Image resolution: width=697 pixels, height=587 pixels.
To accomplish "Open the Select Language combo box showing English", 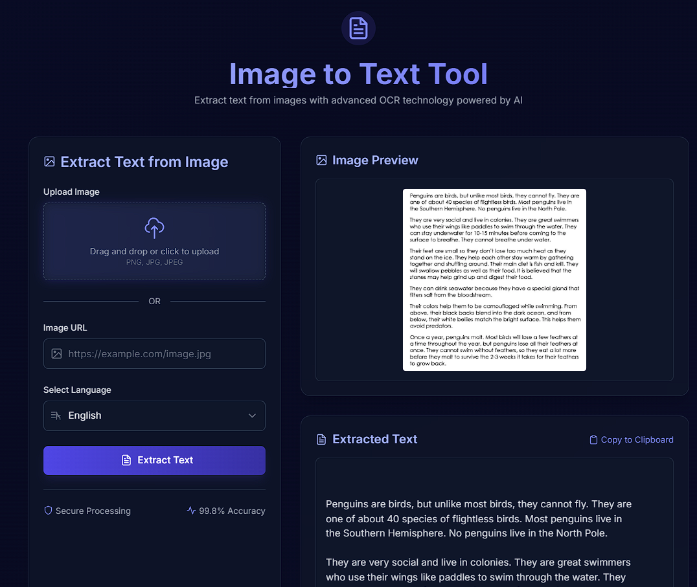I will (x=154, y=415).
